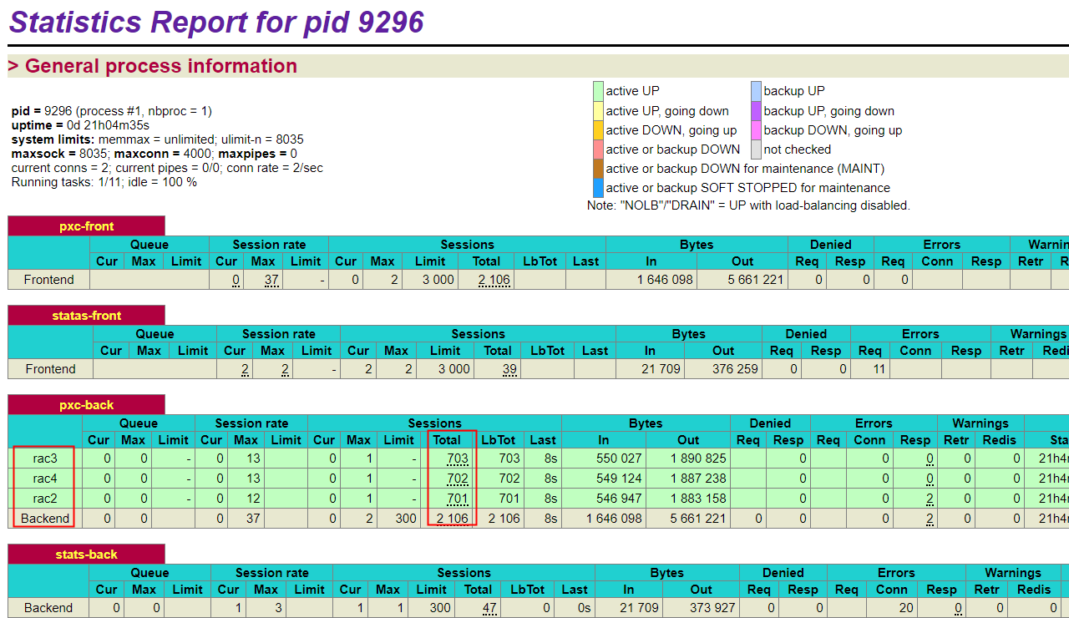Click the backup UP, going down swatch
Viewport: 1069px width, 618px height.
tap(756, 110)
